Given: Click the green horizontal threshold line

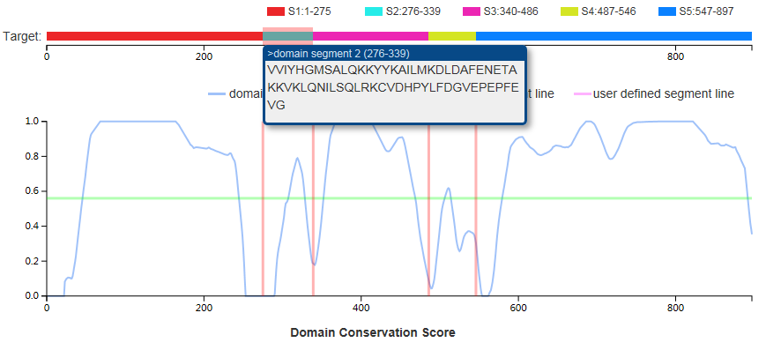Looking at the screenshot, I should coord(399,198).
